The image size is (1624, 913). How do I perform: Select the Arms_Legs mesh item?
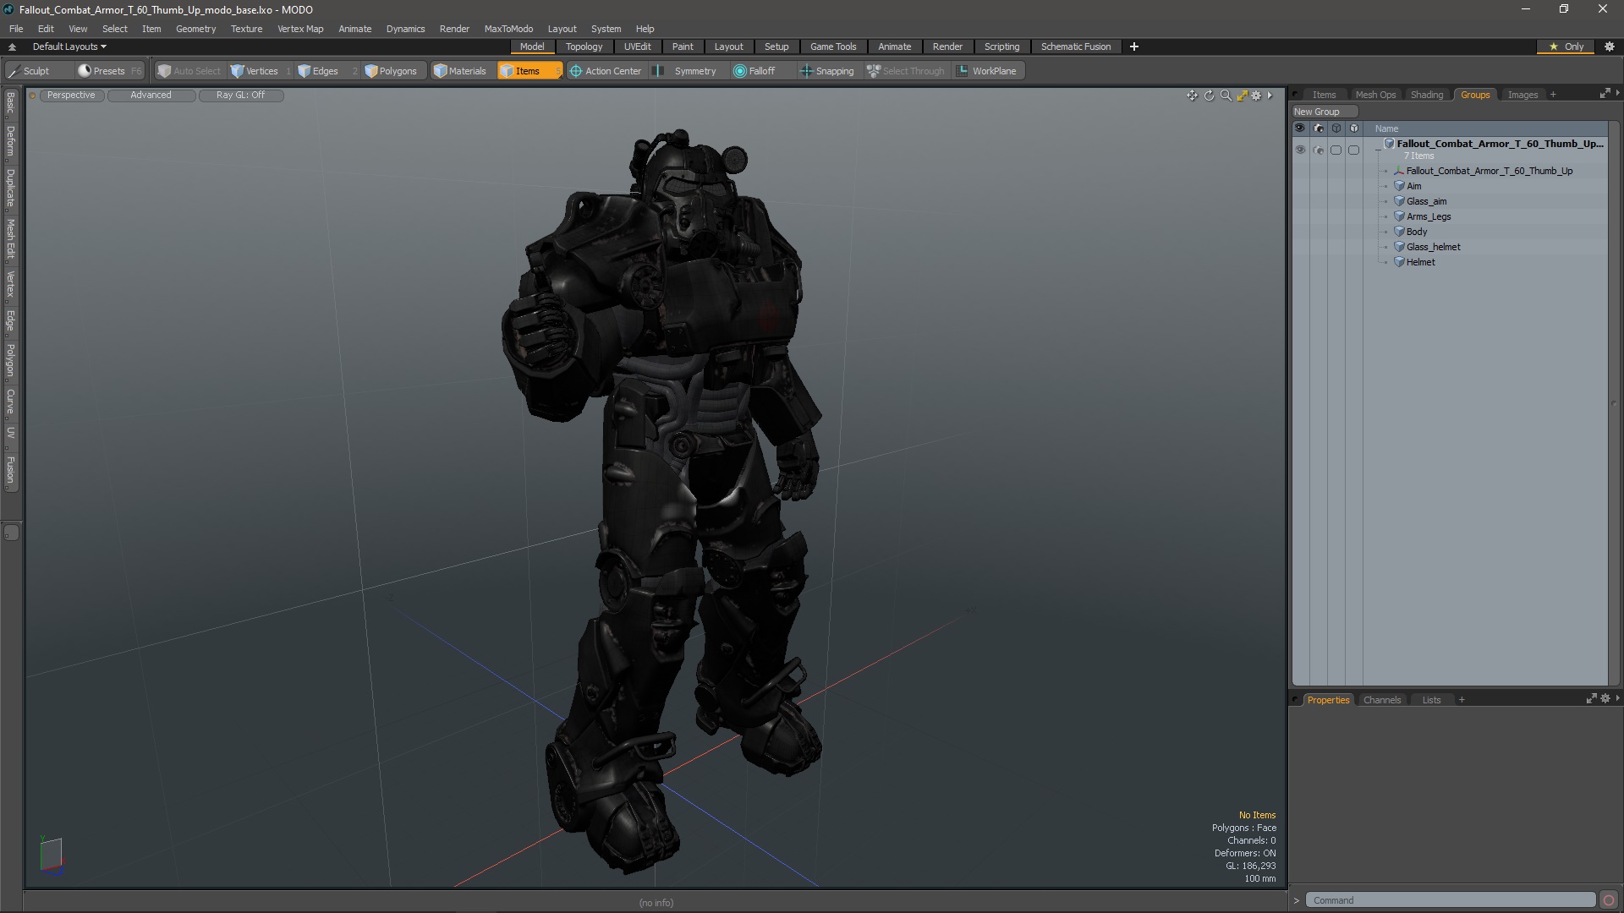[x=1429, y=216]
